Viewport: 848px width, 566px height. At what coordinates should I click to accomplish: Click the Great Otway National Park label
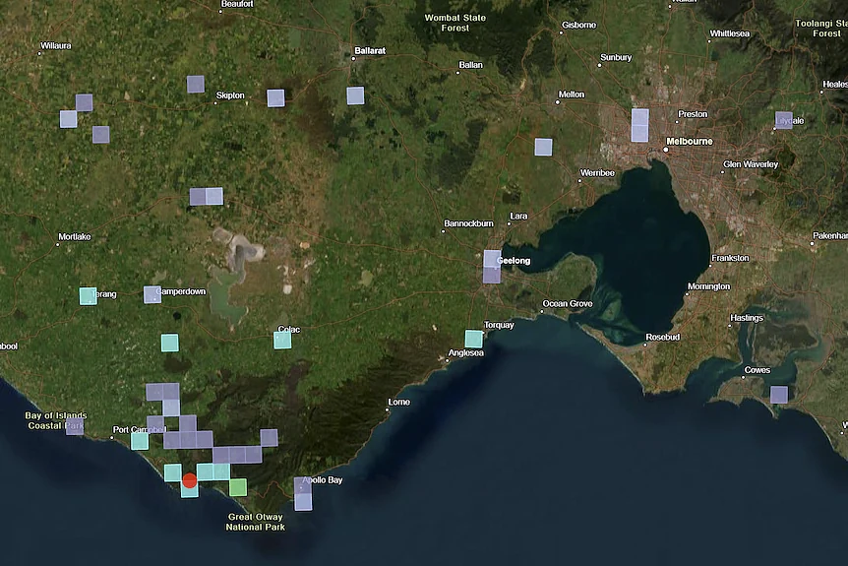255,522
